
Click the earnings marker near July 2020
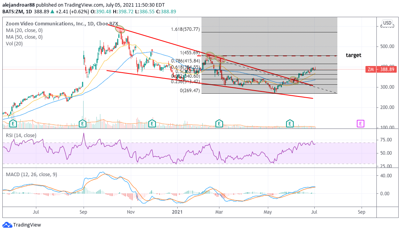tap(13, 124)
